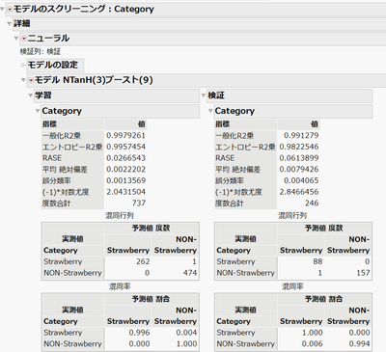Click 予測値 度数 header in 学習 matrix
The width and height of the screenshot is (386, 352).
coord(151,229)
